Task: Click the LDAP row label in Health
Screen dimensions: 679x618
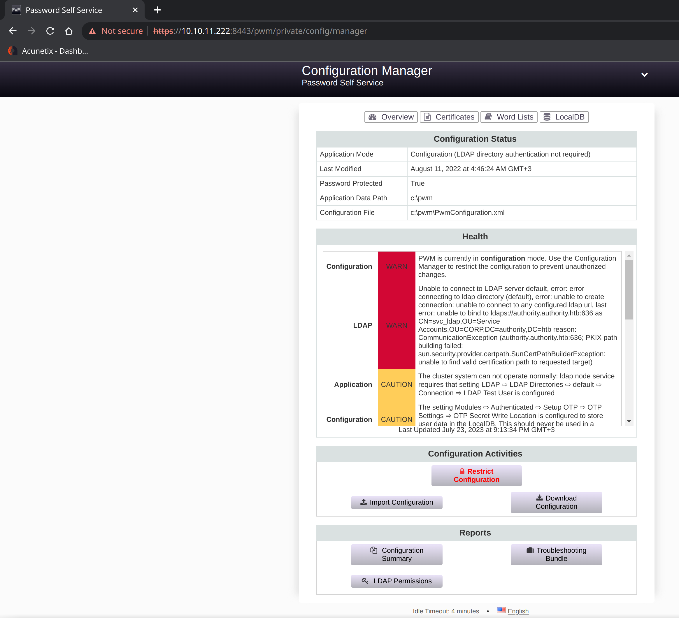Action: pos(362,325)
